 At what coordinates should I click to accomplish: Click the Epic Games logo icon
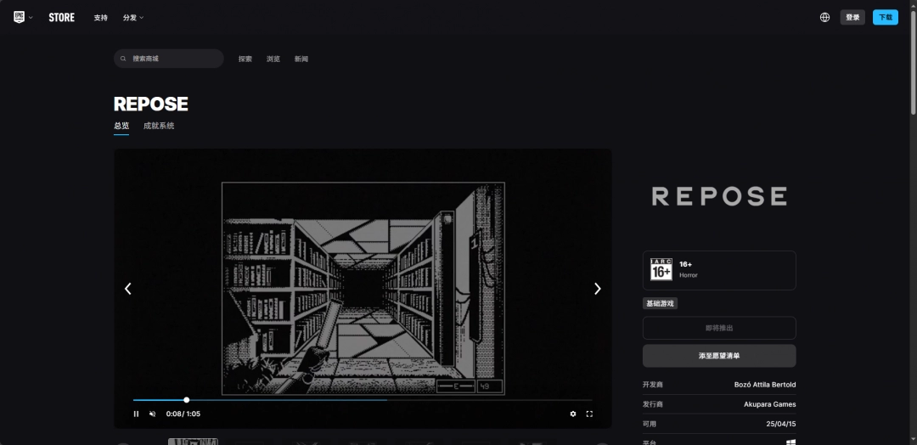[x=20, y=17]
